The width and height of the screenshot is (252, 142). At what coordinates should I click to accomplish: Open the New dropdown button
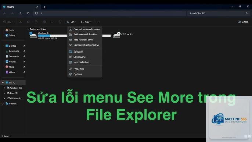coord(8,22)
